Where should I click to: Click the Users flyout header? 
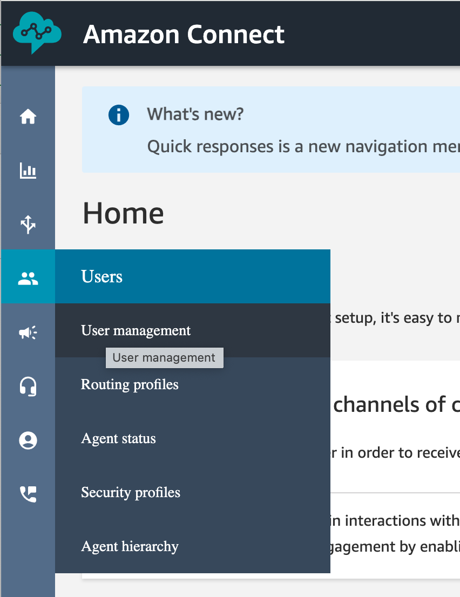(193, 276)
